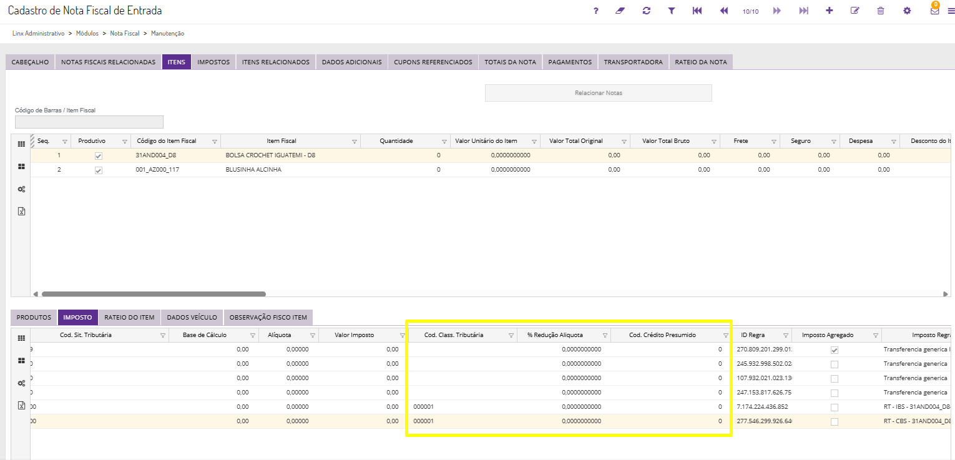The width and height of the screenshot is (955, 460).
Task: Open the filter funnel in top toolbar
Action: [672, 11]
